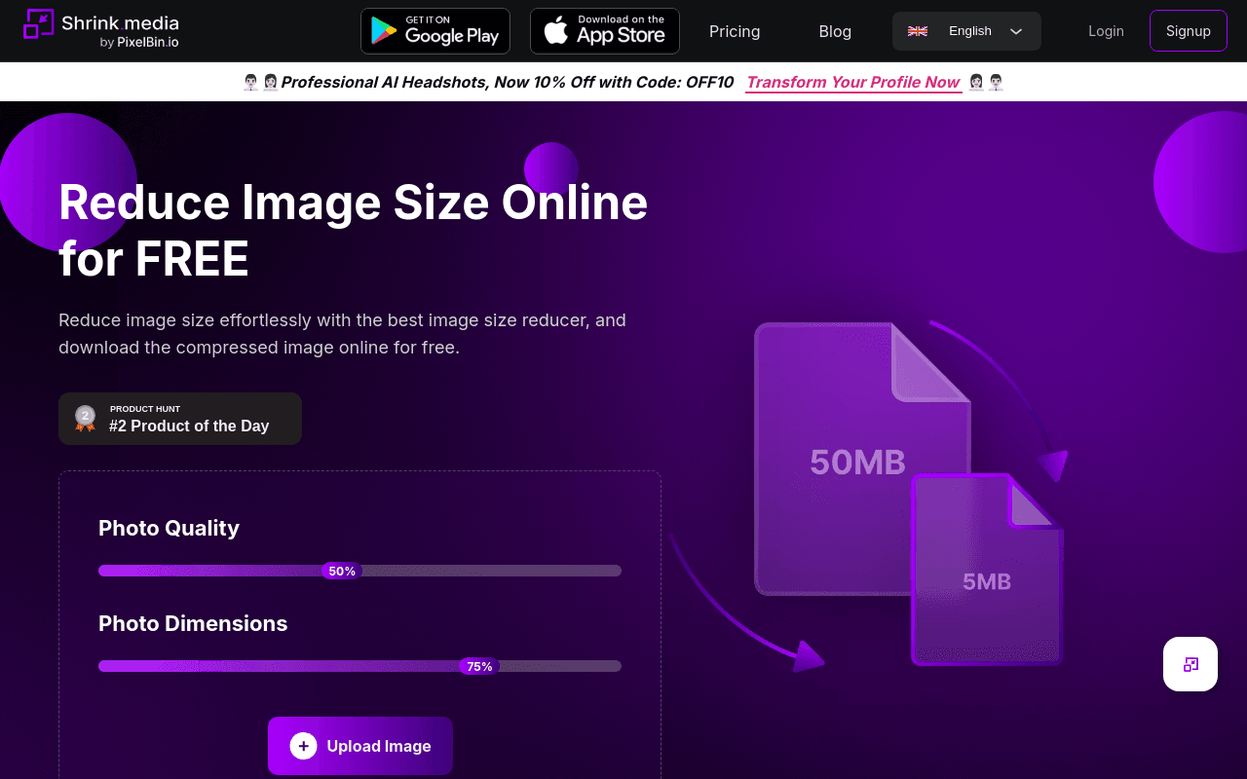The image size is (1247, 779).
Task: Open the App Store download badge
Action: (605, 31)
